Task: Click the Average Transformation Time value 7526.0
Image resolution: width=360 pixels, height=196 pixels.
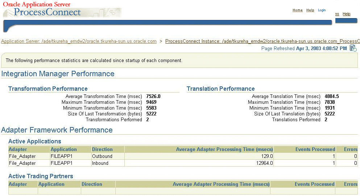Action: tap(153, 97)
